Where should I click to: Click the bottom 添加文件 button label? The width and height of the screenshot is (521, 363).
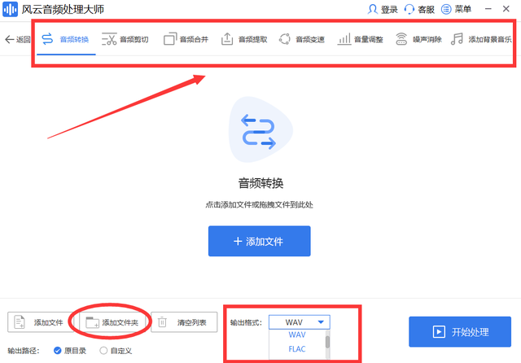pos(48,322)
